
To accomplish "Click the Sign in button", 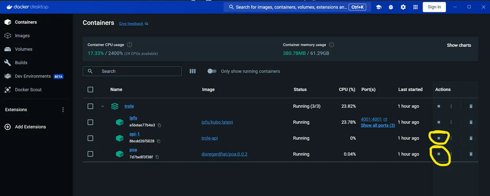I will (x=434, y=7).
